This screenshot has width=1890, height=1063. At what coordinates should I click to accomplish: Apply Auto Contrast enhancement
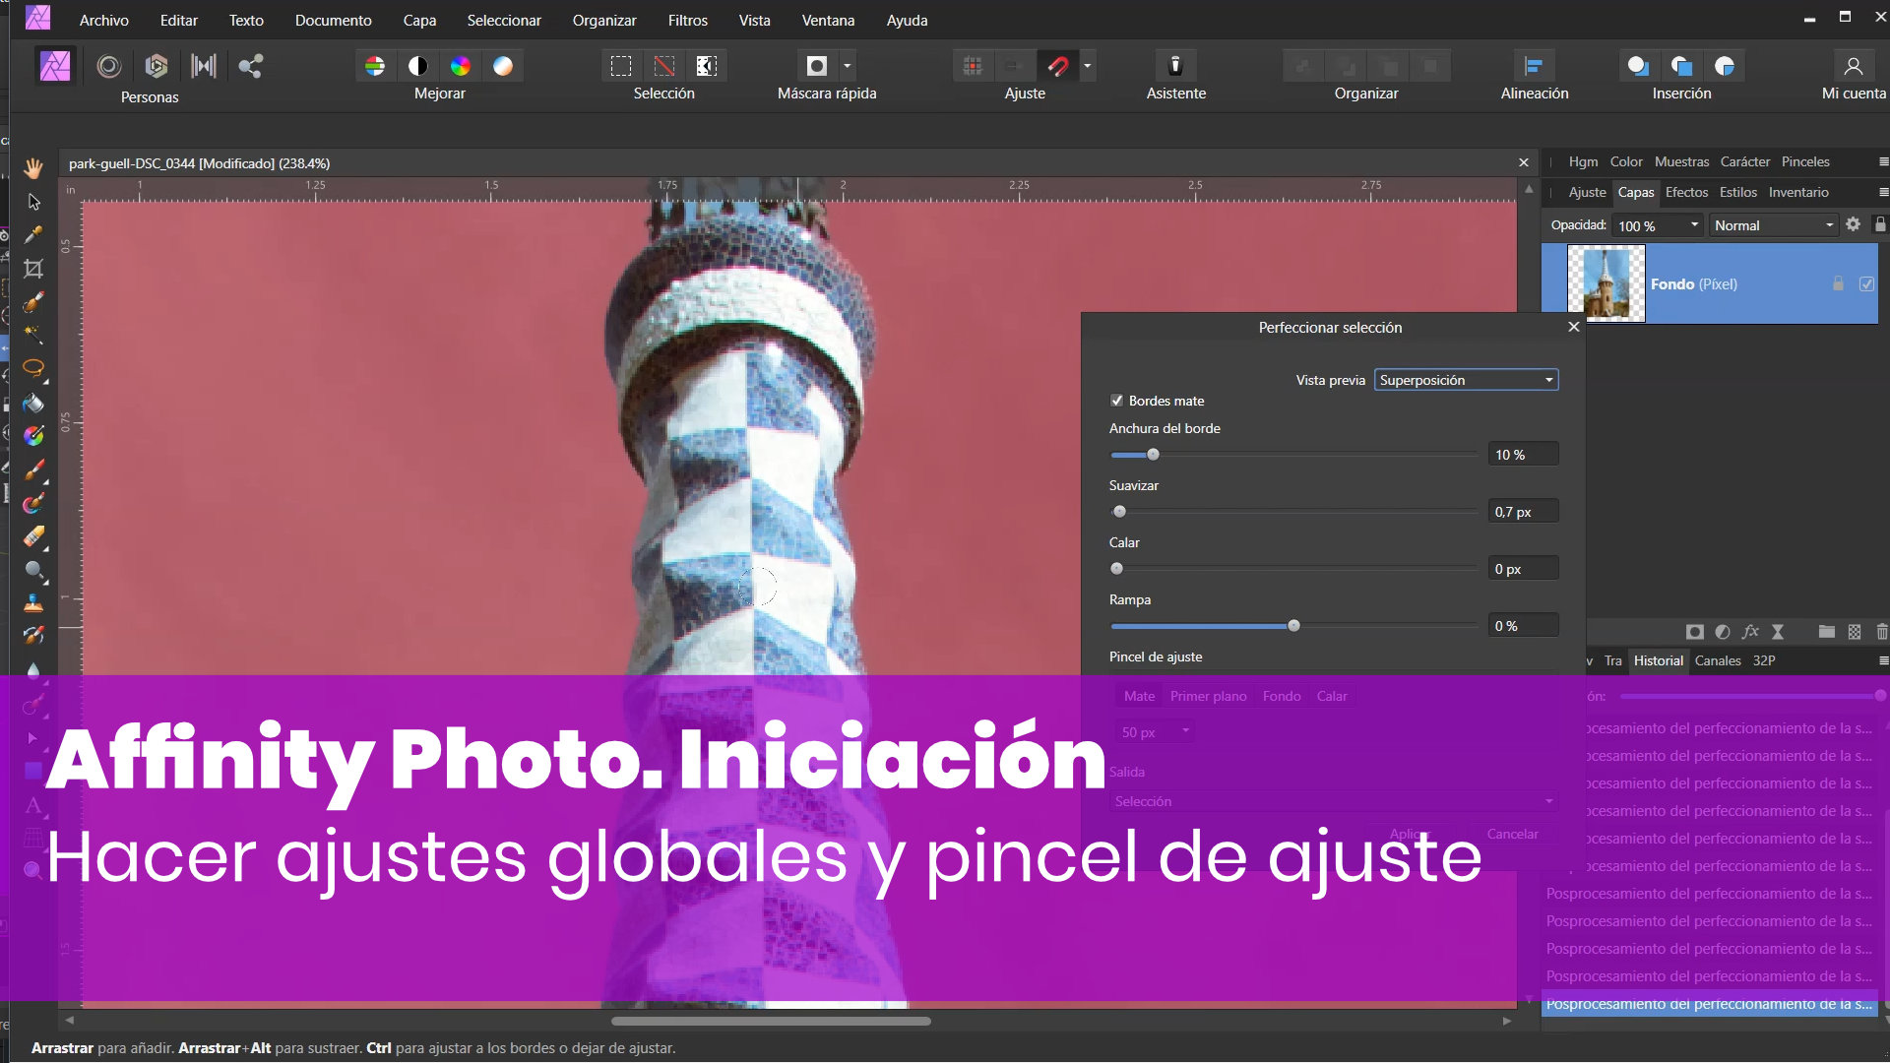pyautogui.click(x=418, y=66)
